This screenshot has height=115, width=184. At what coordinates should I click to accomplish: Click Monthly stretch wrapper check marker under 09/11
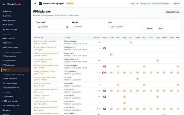(118, 66)
